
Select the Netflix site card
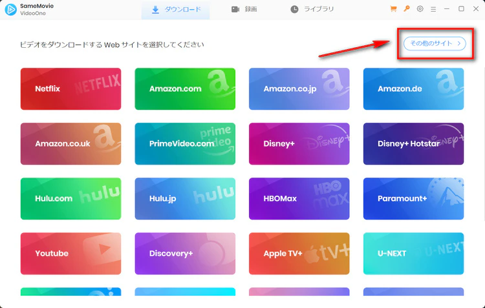click(x=70, y=89)
